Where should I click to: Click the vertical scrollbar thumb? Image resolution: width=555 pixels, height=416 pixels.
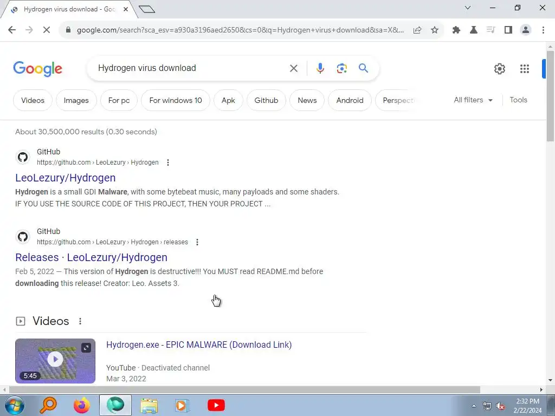tap(550, 96)
